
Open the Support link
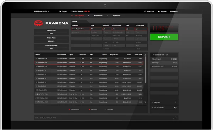164,12
